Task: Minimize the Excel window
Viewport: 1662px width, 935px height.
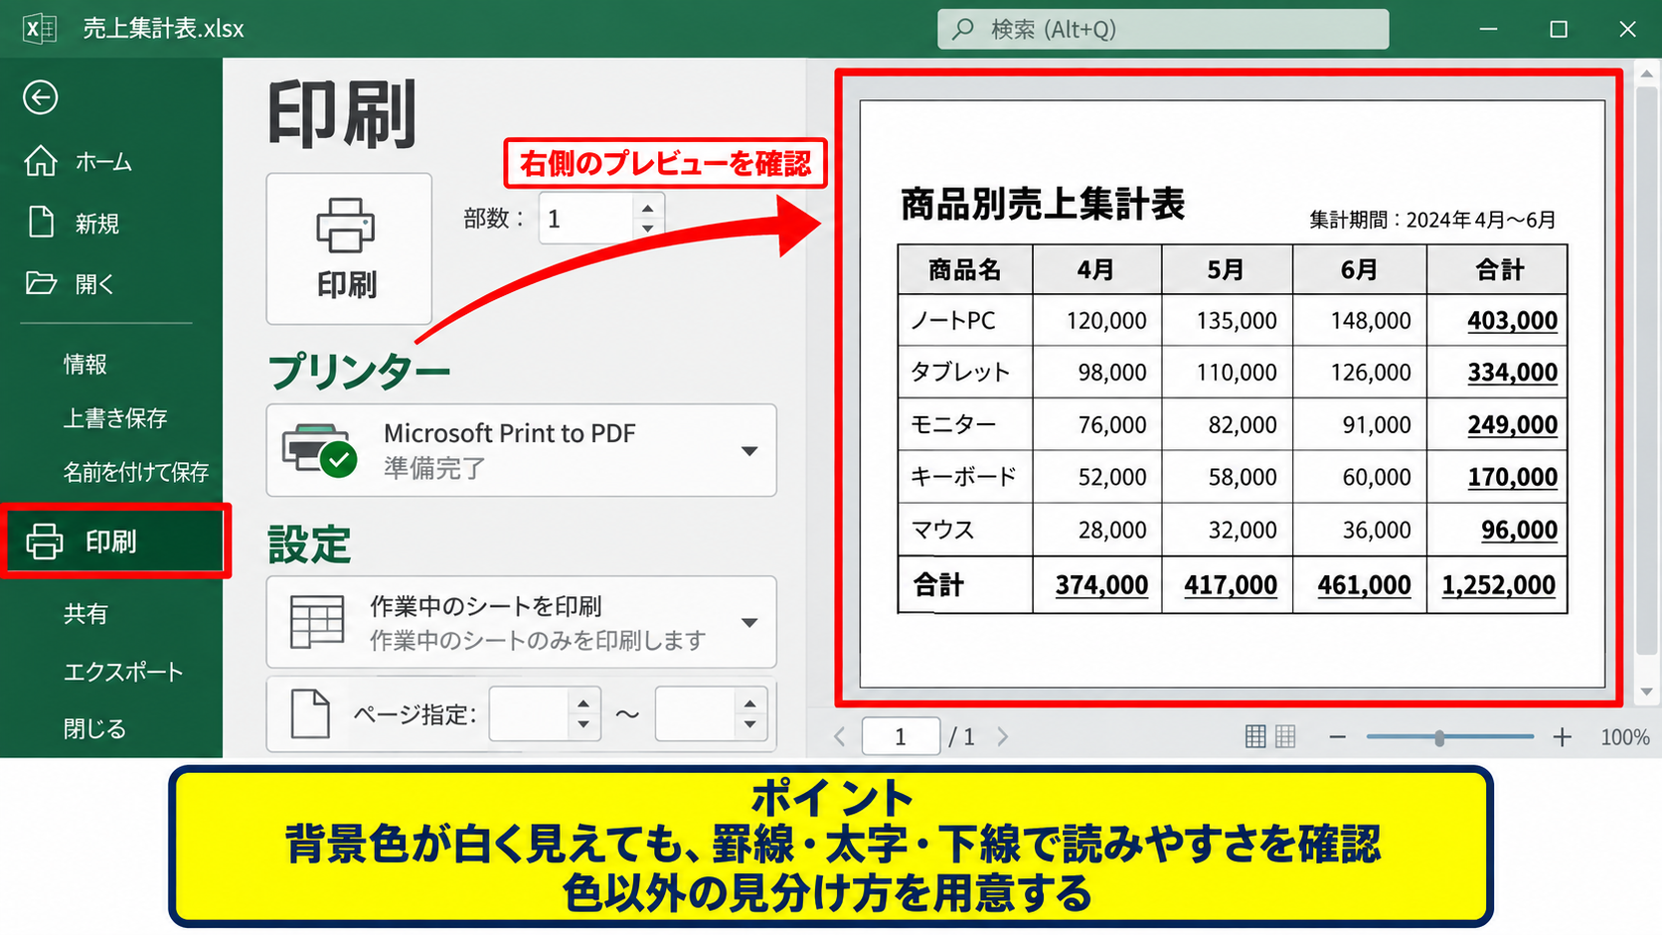Action: click(1488, 29)
